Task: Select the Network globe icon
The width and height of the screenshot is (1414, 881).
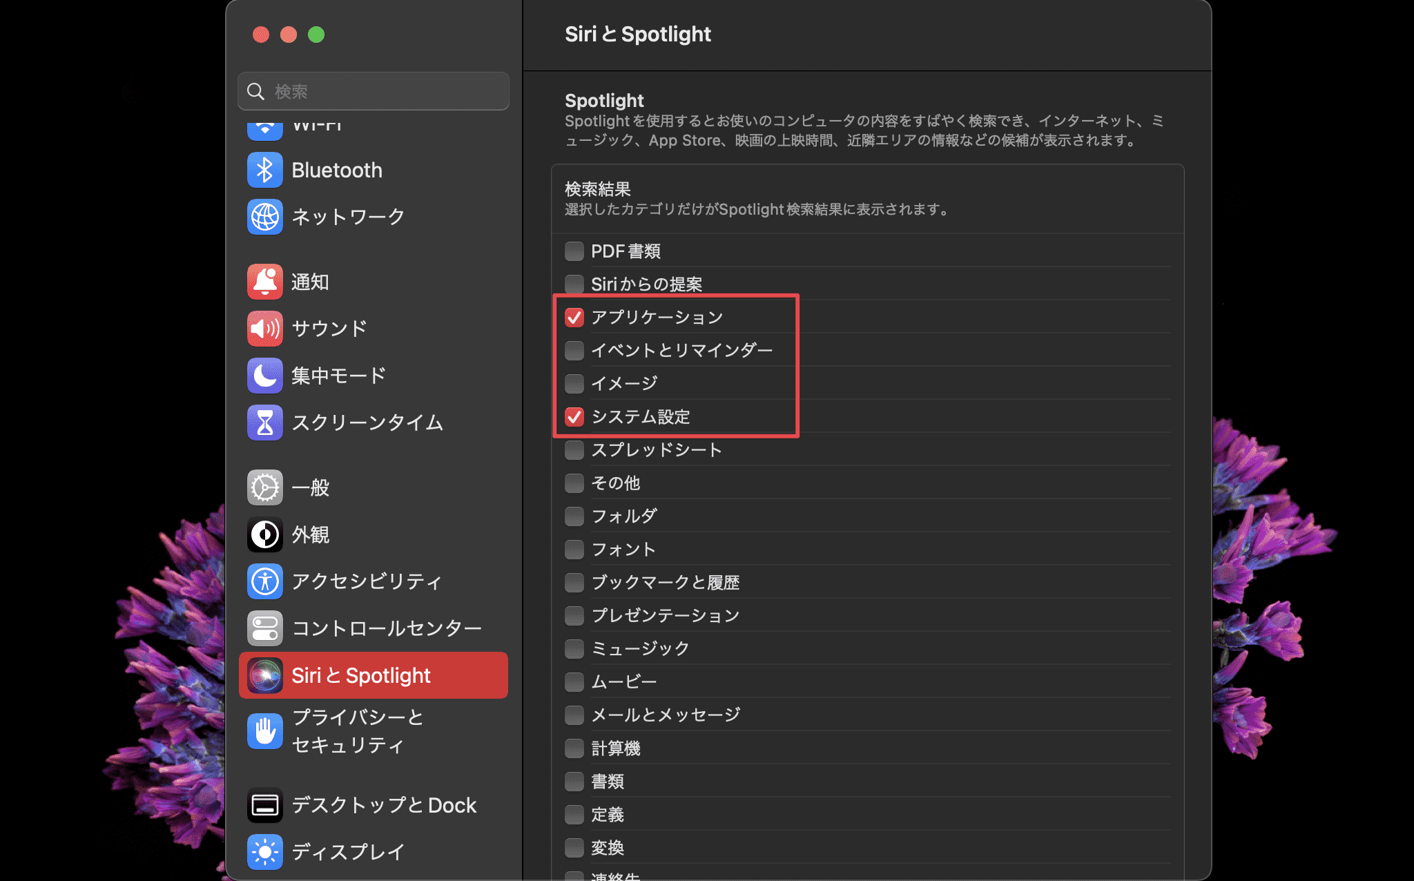Action: (265, 217)
